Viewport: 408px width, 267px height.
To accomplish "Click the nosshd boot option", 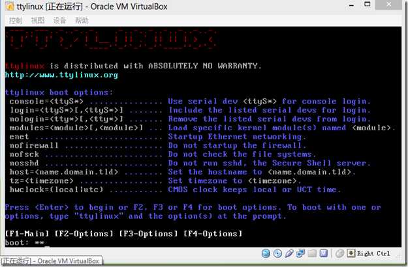I will (24, 163).
